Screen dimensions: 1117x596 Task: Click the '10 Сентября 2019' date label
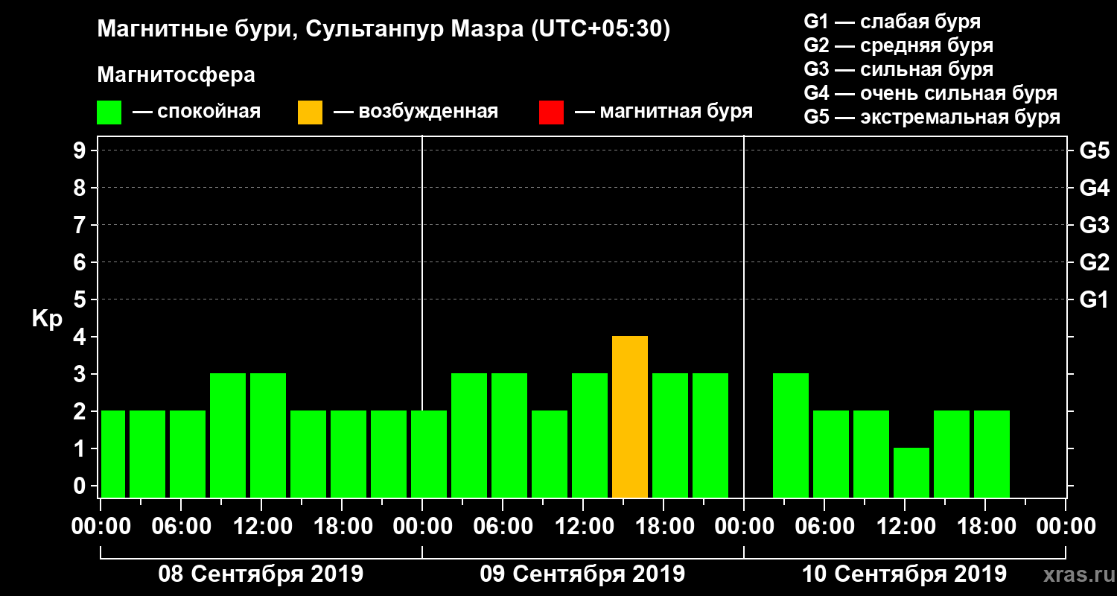pyautogui.click(x=904, y=574)
